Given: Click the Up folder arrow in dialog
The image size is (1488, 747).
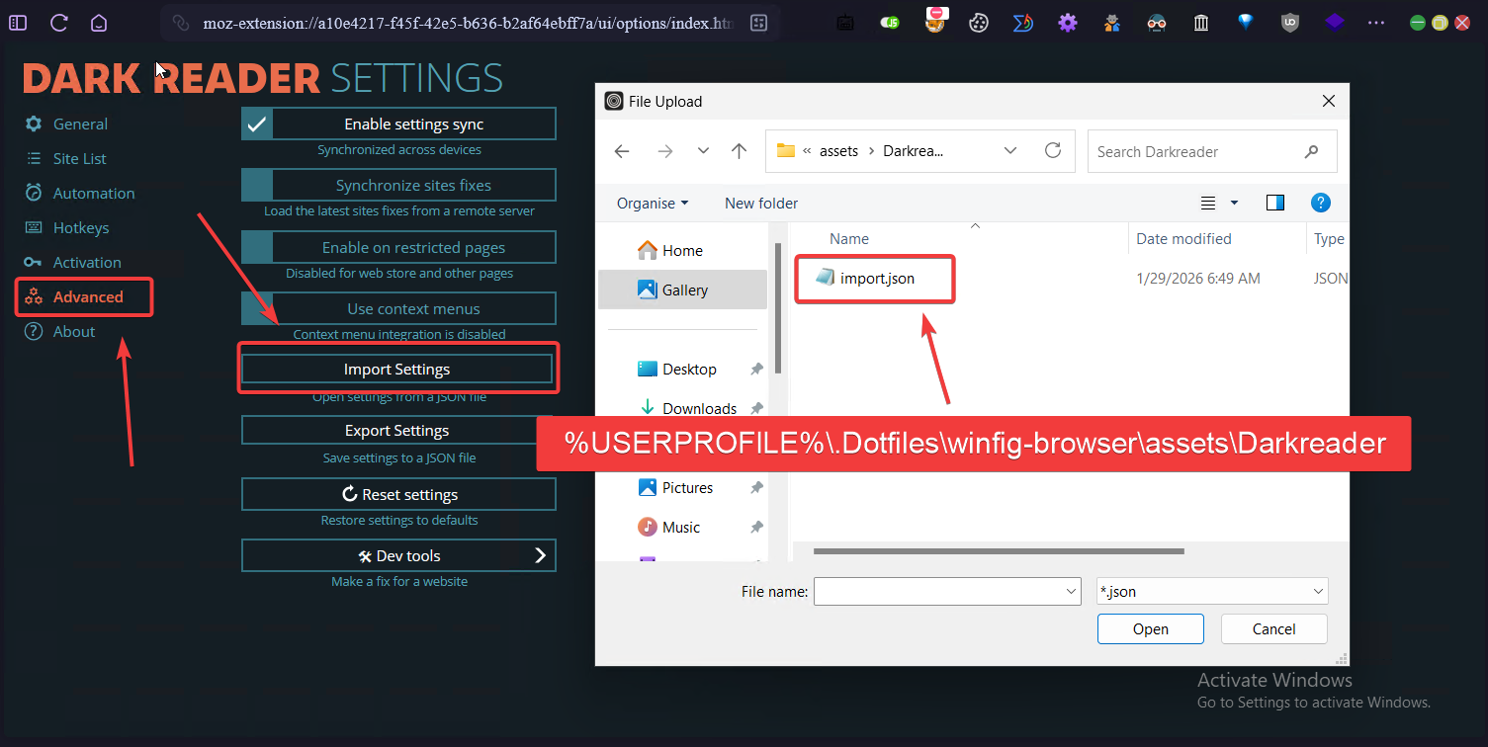Looking at the screenshot, I should coord(739,151).
